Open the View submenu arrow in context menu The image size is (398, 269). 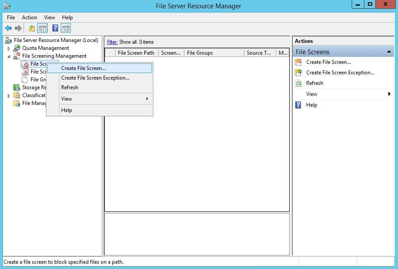click(147, 98)
